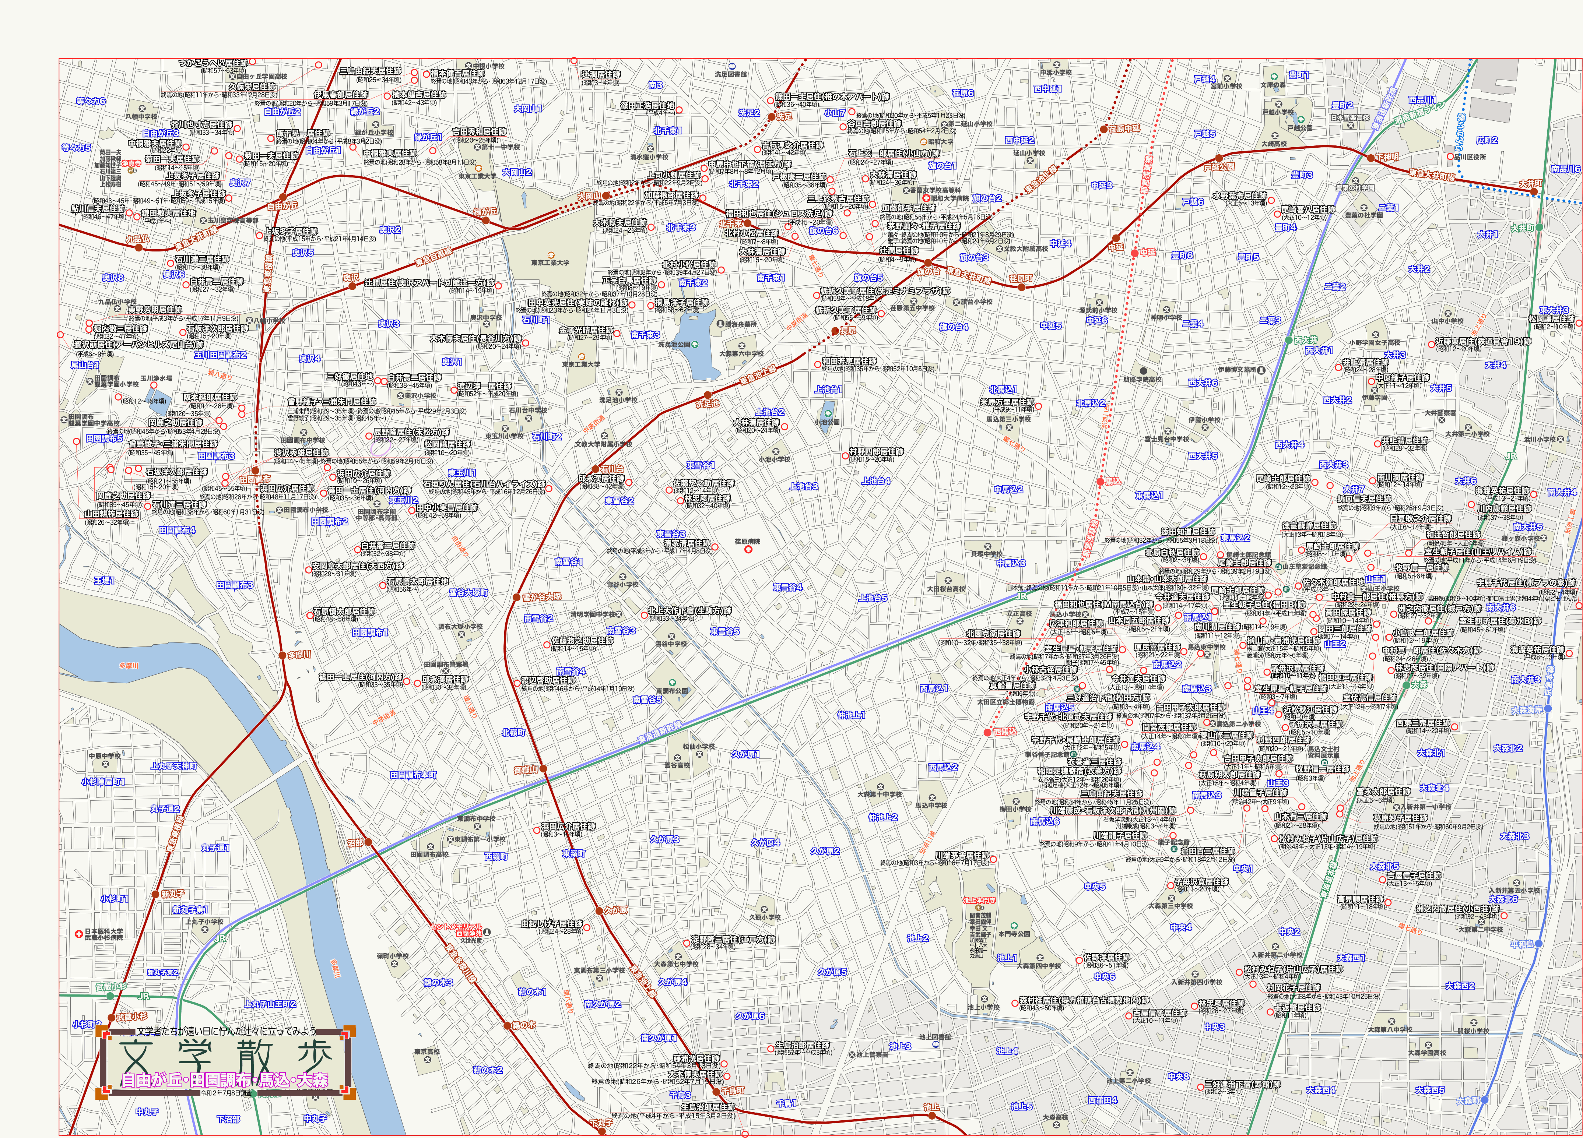Click the 水野葉舟居住跡 label
Screen dimensions: 1583x1138
(1240, 196)
